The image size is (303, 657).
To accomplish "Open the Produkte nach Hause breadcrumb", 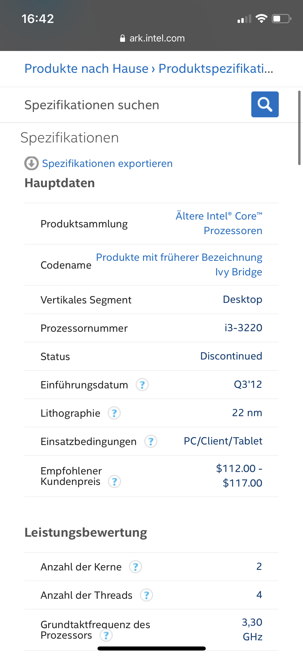I will coord(86,69).
